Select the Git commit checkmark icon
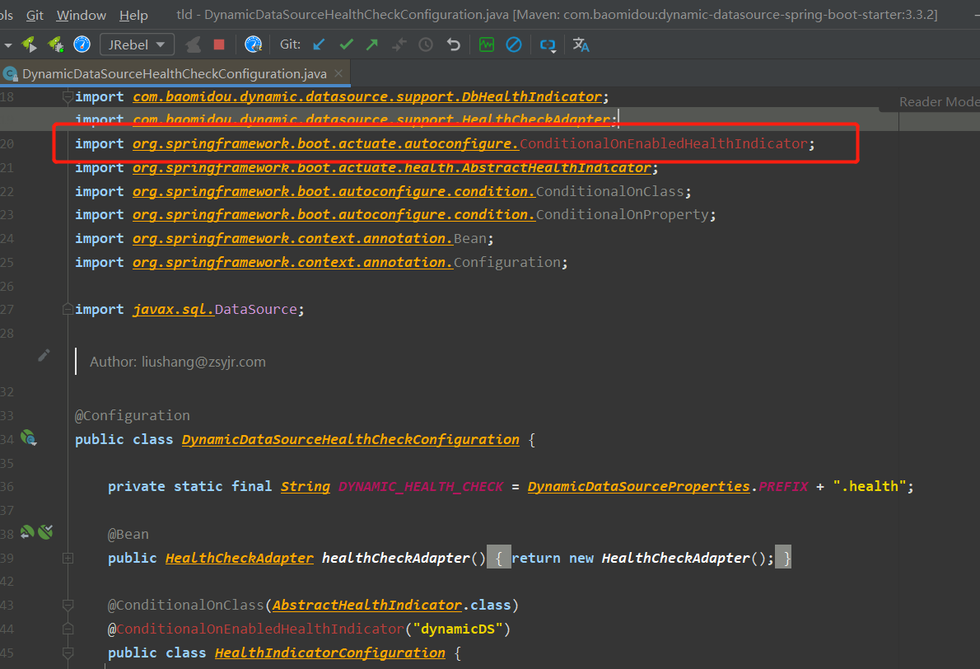Screen dimensions: 980x669 346,44
